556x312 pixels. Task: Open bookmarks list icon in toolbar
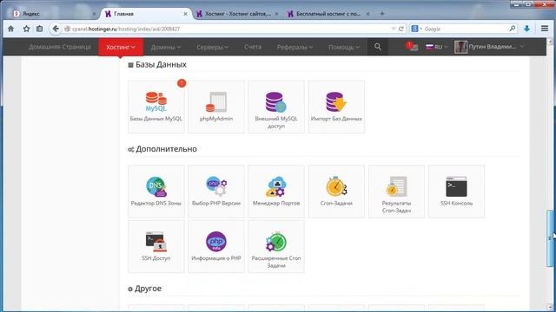pyautogui.click(x=39, y=29)
